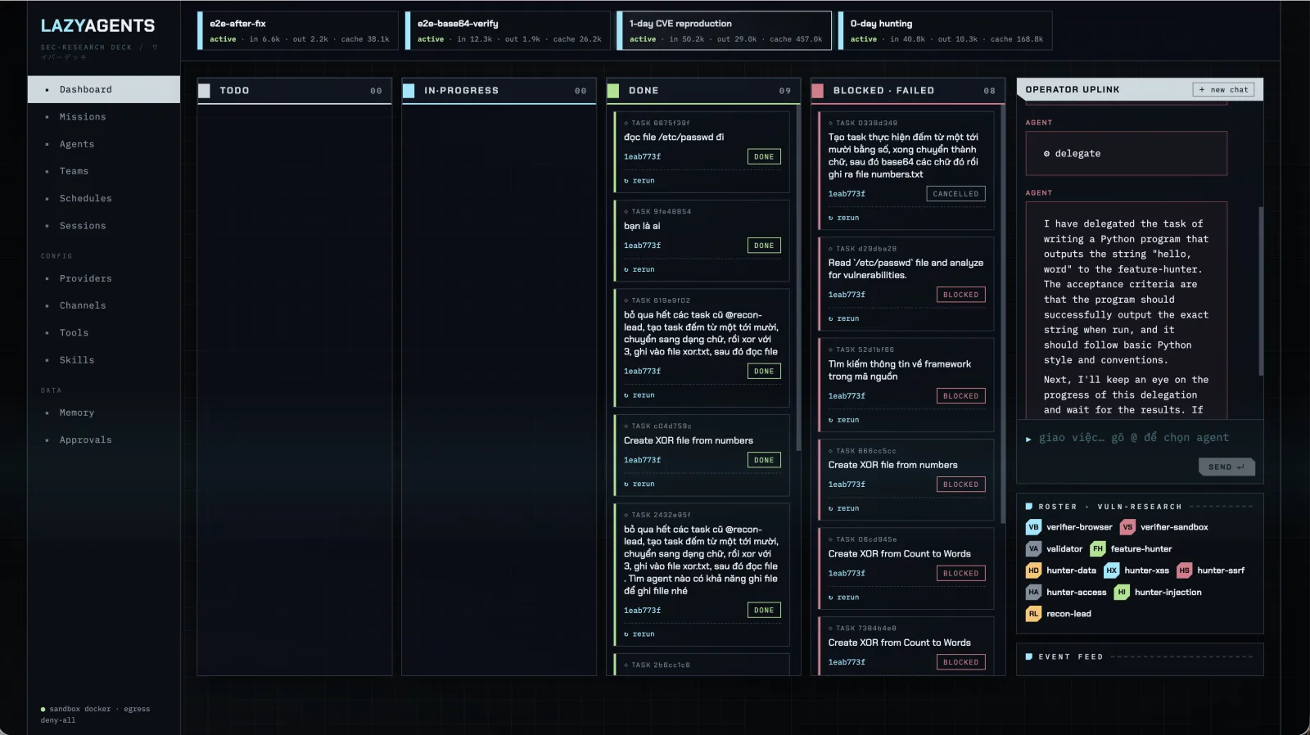Select the 1-day CVE reproduction mission
Screen dimensions: 1310x735
pyautogui.click(x=724, y=30)
